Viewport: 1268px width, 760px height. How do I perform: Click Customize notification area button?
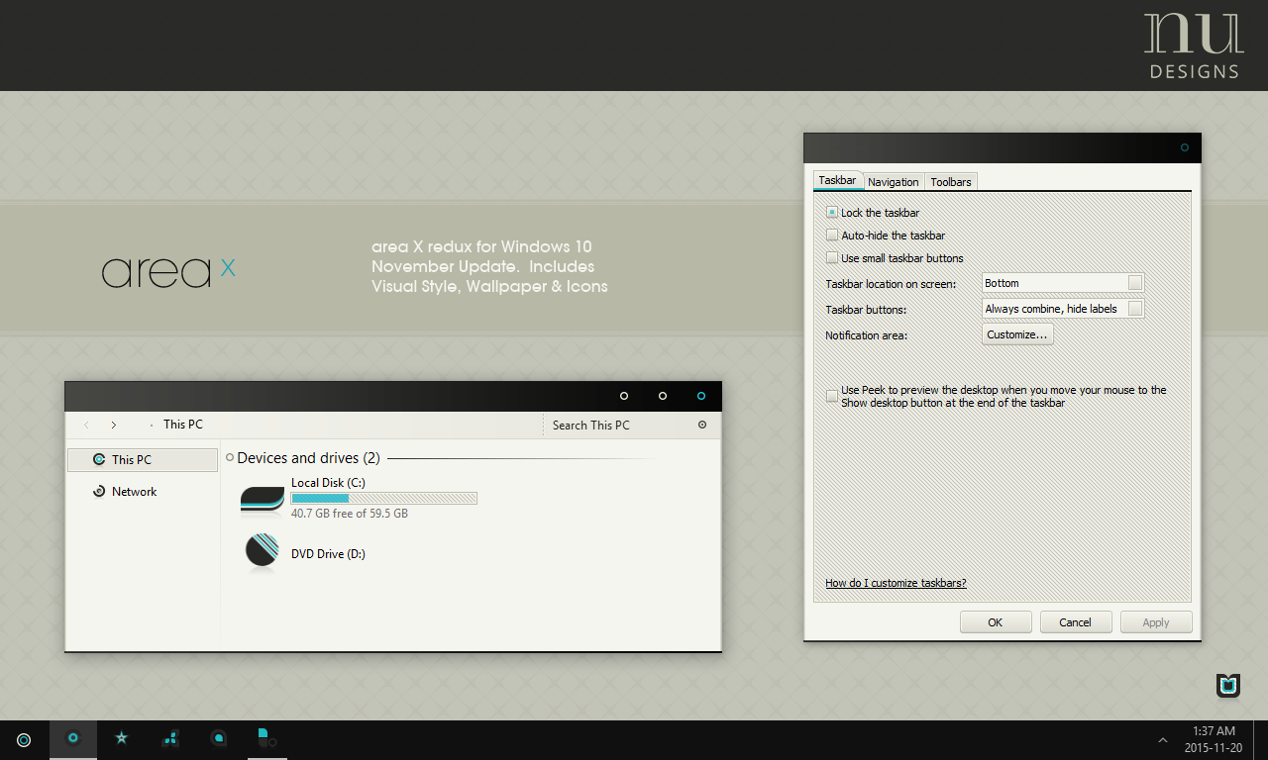coord(1017,334)
